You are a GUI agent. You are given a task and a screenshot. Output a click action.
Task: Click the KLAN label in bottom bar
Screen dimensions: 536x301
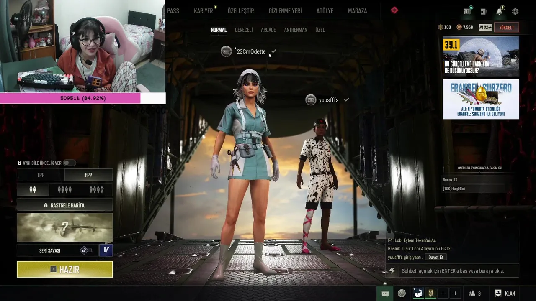(x=510, y=293)
